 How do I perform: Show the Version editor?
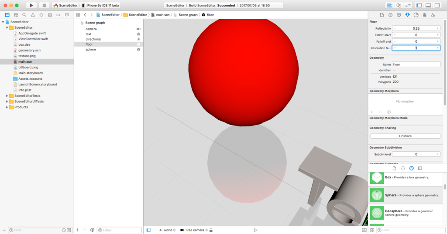pyautogui.click(x=408, y=5)
